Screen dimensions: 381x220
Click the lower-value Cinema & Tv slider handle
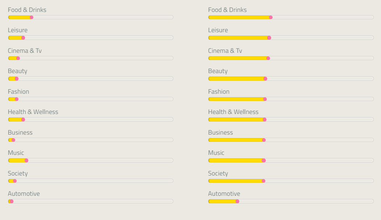18,58
